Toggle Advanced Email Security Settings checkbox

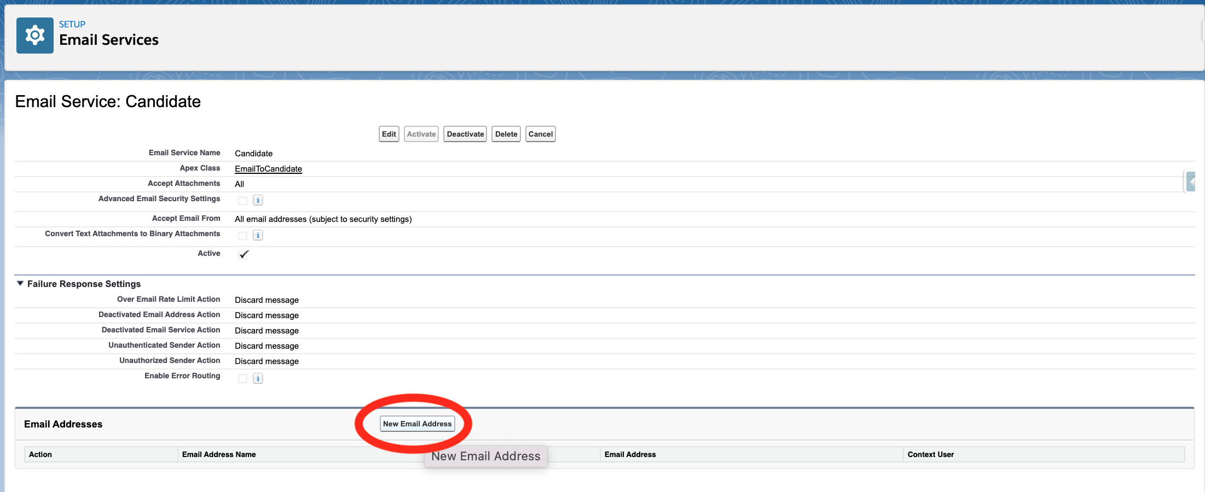[x=242, y=201]
